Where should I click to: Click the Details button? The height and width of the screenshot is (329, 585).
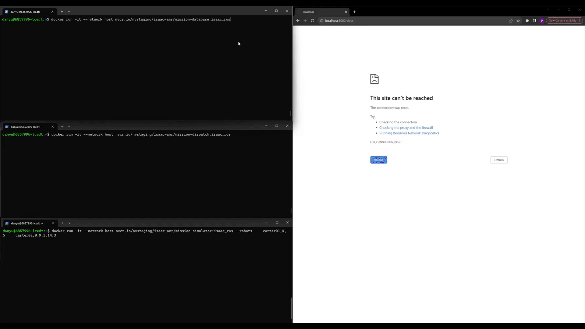[x=499, y=160]
